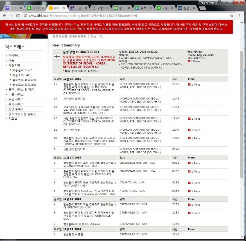Image resolution: width=246 pixels, height=241 pixels.
Task: Expand 자료실 sidebar menu
Action: click(x=13, y=119)
